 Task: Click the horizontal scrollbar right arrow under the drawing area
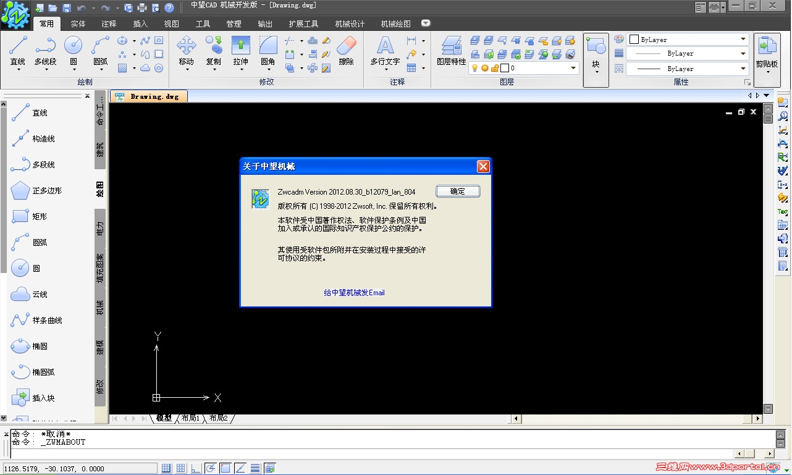coord(757,419)
